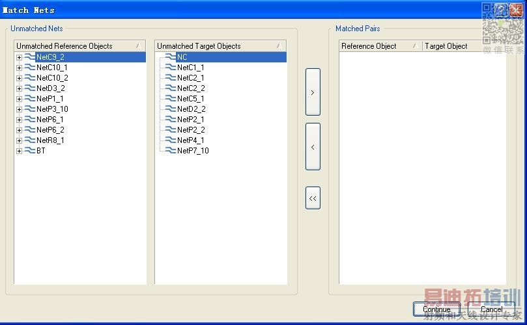Select the NetC5_1 target net
Image resolution: width=527 pixels, height=325 pixels.
[191, 99]
